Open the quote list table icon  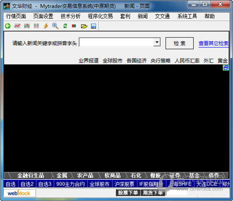tap(36, 26)
